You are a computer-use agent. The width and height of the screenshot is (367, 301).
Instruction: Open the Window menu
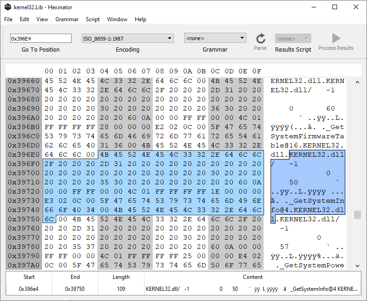pos(117,19)
